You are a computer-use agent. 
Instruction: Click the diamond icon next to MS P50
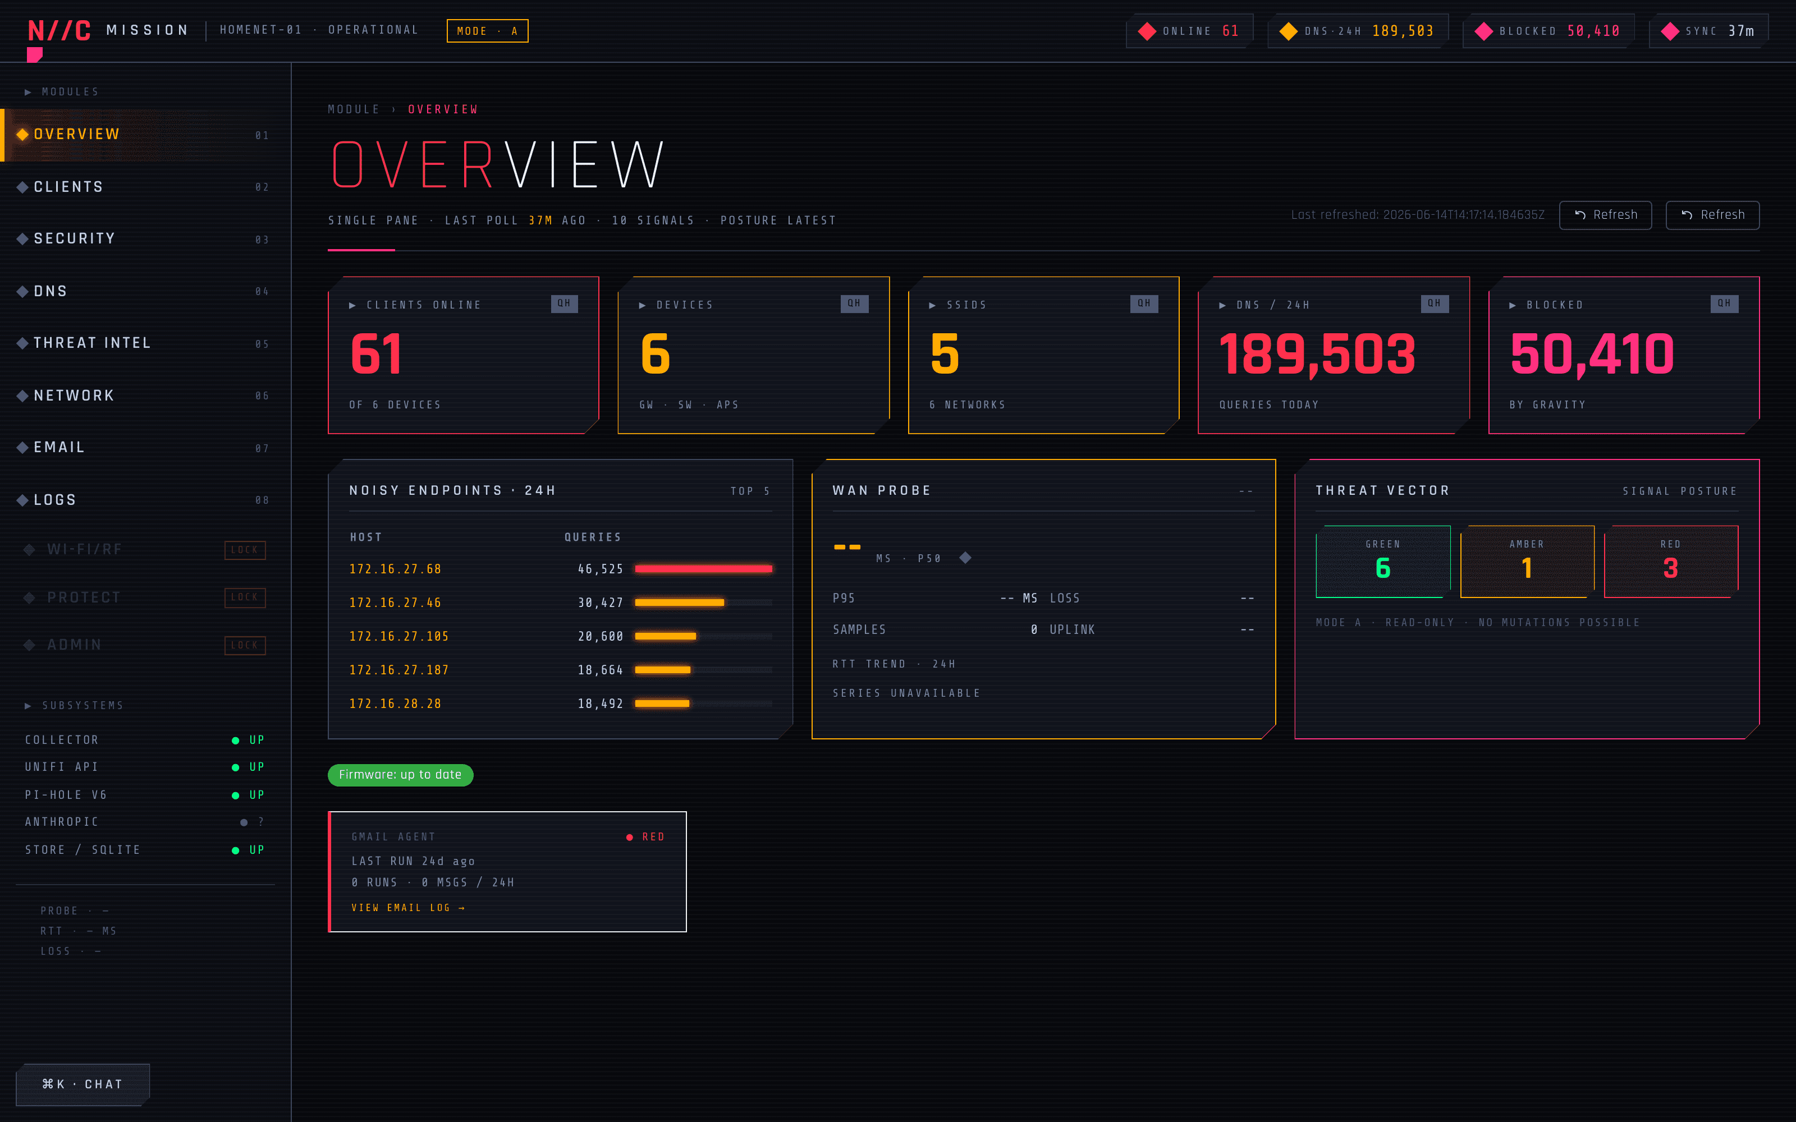965,558
